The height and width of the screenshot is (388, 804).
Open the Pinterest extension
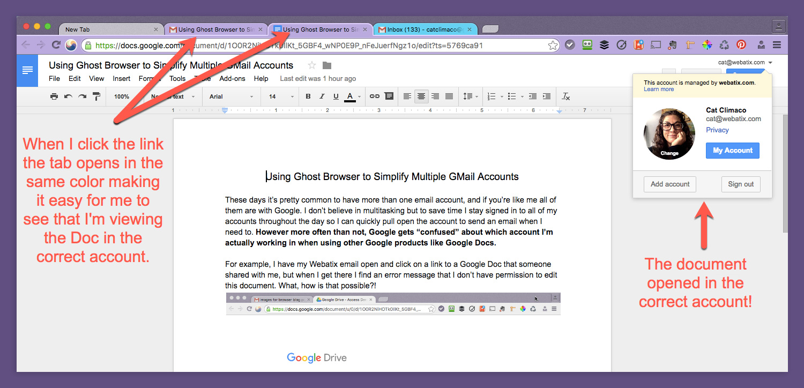(x=741, y=46)
